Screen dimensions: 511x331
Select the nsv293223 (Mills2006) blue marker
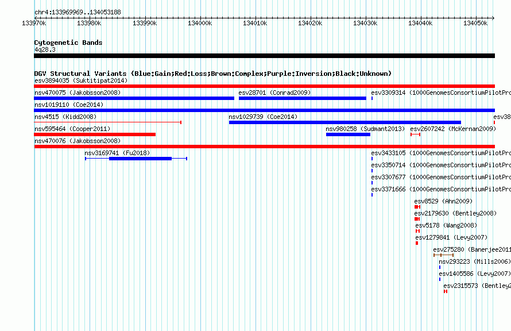pyautogui.click(x=440, y=267)
